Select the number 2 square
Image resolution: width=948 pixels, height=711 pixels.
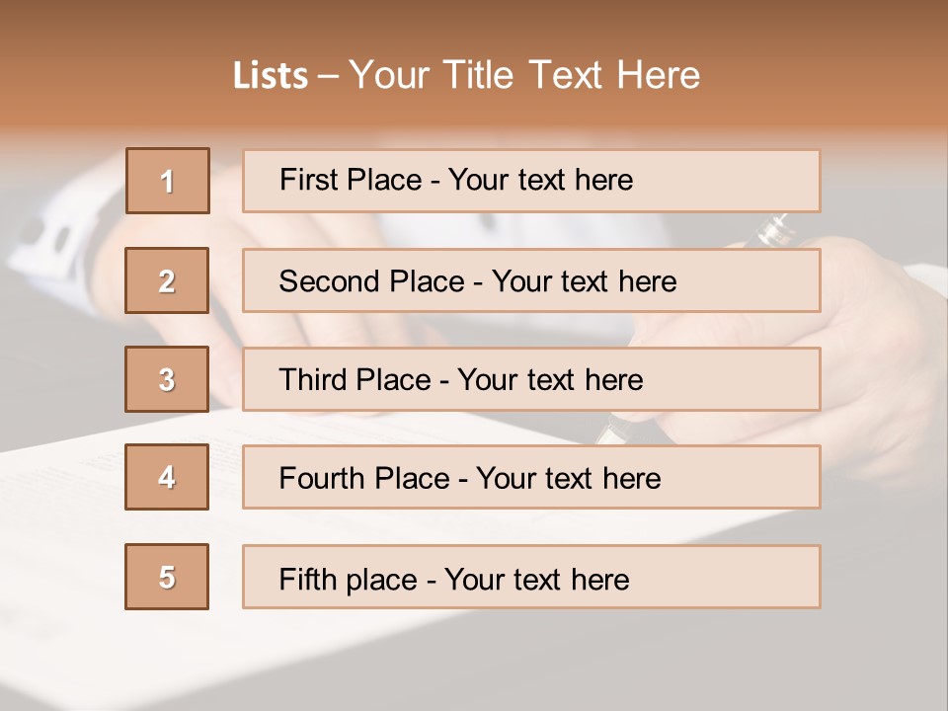[167, 280]
